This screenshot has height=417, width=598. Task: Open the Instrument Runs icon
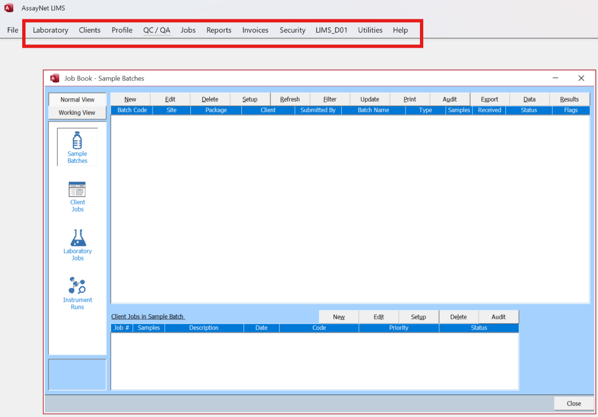pos(78,293)
